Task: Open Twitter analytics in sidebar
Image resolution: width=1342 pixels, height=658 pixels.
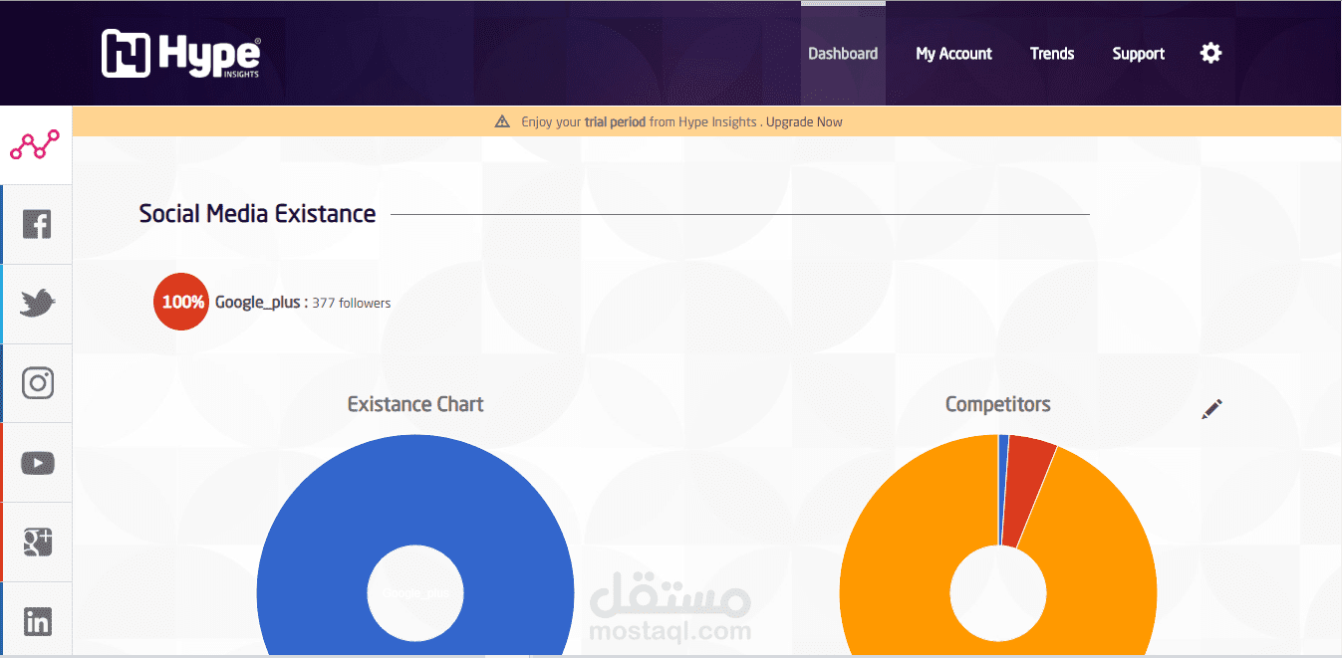Action: [x=37, y=304]
